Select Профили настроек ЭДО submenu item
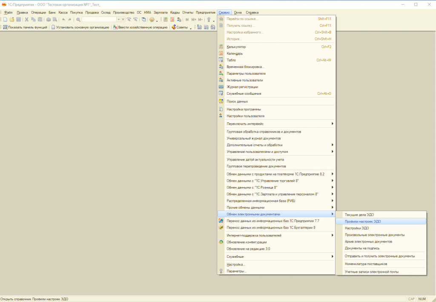Viewport: 436px width, 302px height. [381, 222]
